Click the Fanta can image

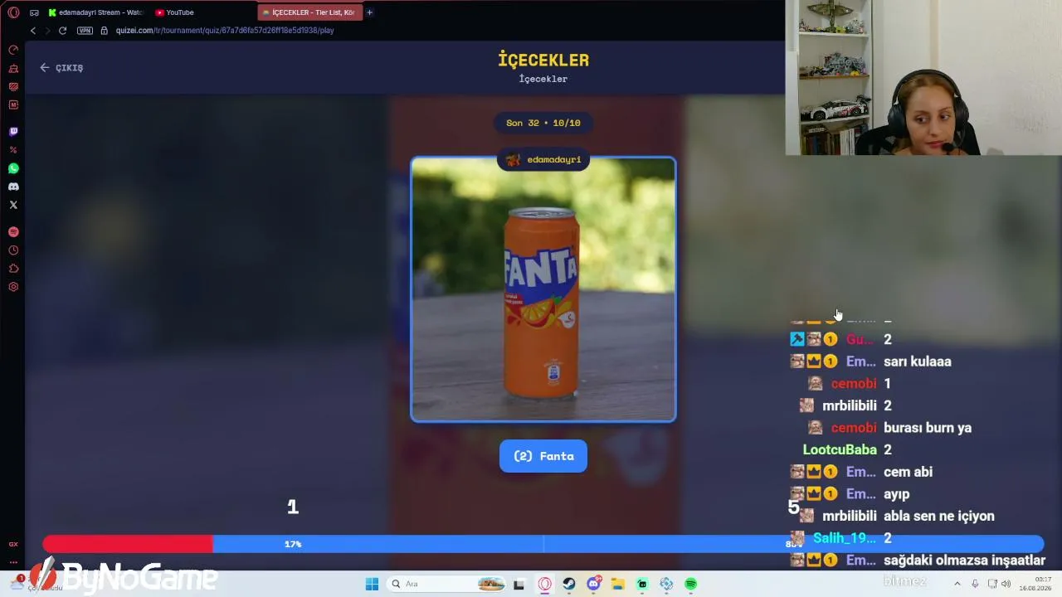[x=543, y=289]
